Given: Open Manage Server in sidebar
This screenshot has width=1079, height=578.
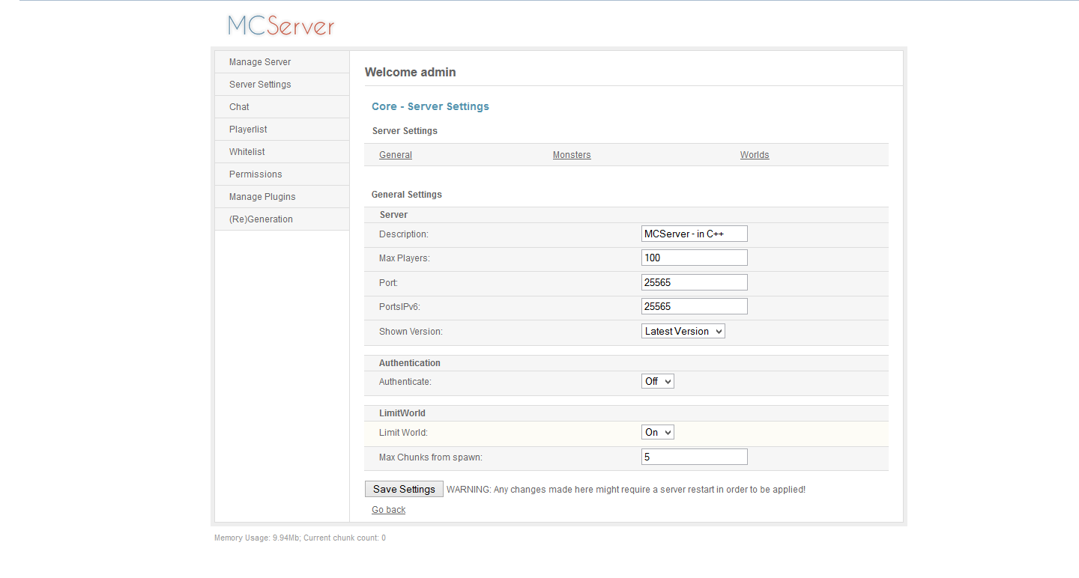Looking at the screenshot, I should point(260,62).
